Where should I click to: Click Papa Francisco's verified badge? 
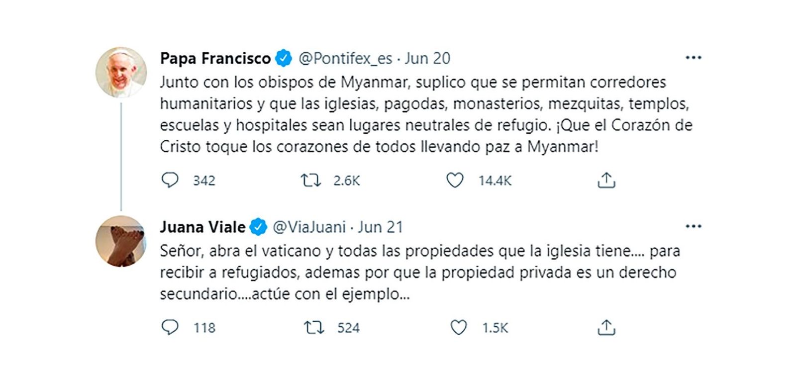coord(284,59)
